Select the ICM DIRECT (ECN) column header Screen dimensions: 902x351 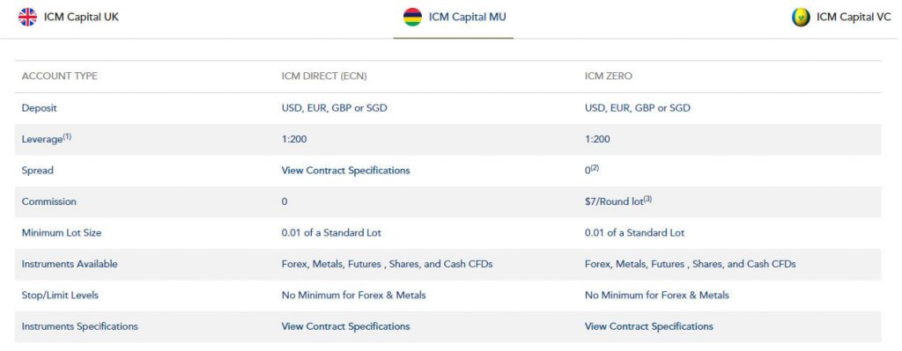[x=324, y=76]
